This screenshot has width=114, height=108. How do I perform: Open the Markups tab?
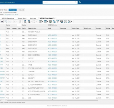[33, 18]
